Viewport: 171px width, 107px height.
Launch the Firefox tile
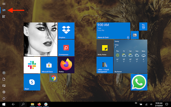(x=66, y=65)
